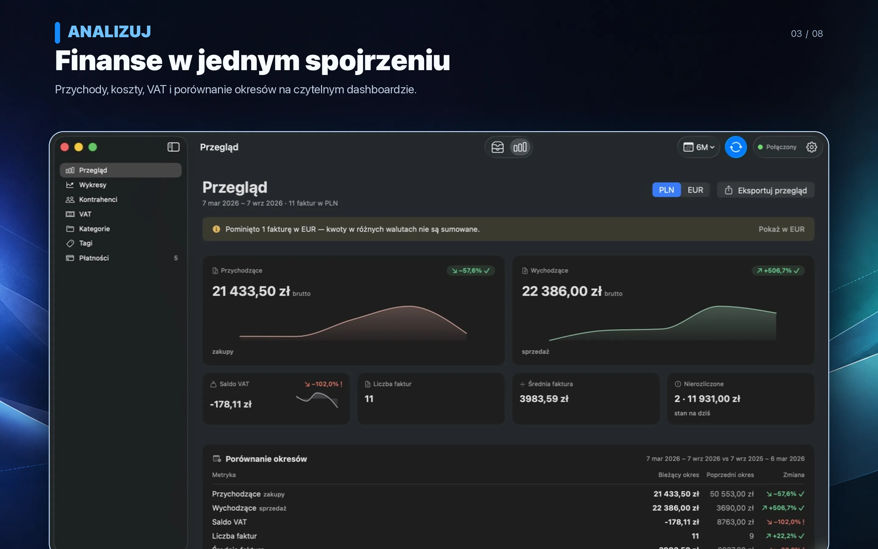Click the Średnia faktura divide icon
The width and height of the screenshot is (878, 549).
coord(523,384)
